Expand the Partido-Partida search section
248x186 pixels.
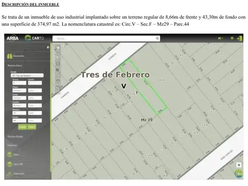15,136
